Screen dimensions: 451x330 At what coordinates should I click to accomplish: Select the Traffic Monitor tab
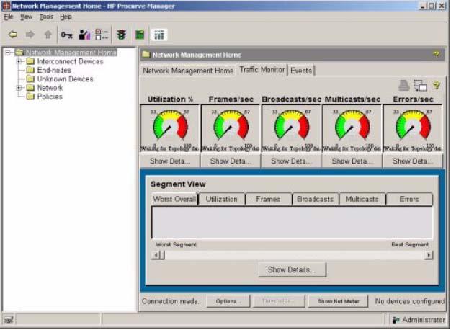click(x=262, y=70)
